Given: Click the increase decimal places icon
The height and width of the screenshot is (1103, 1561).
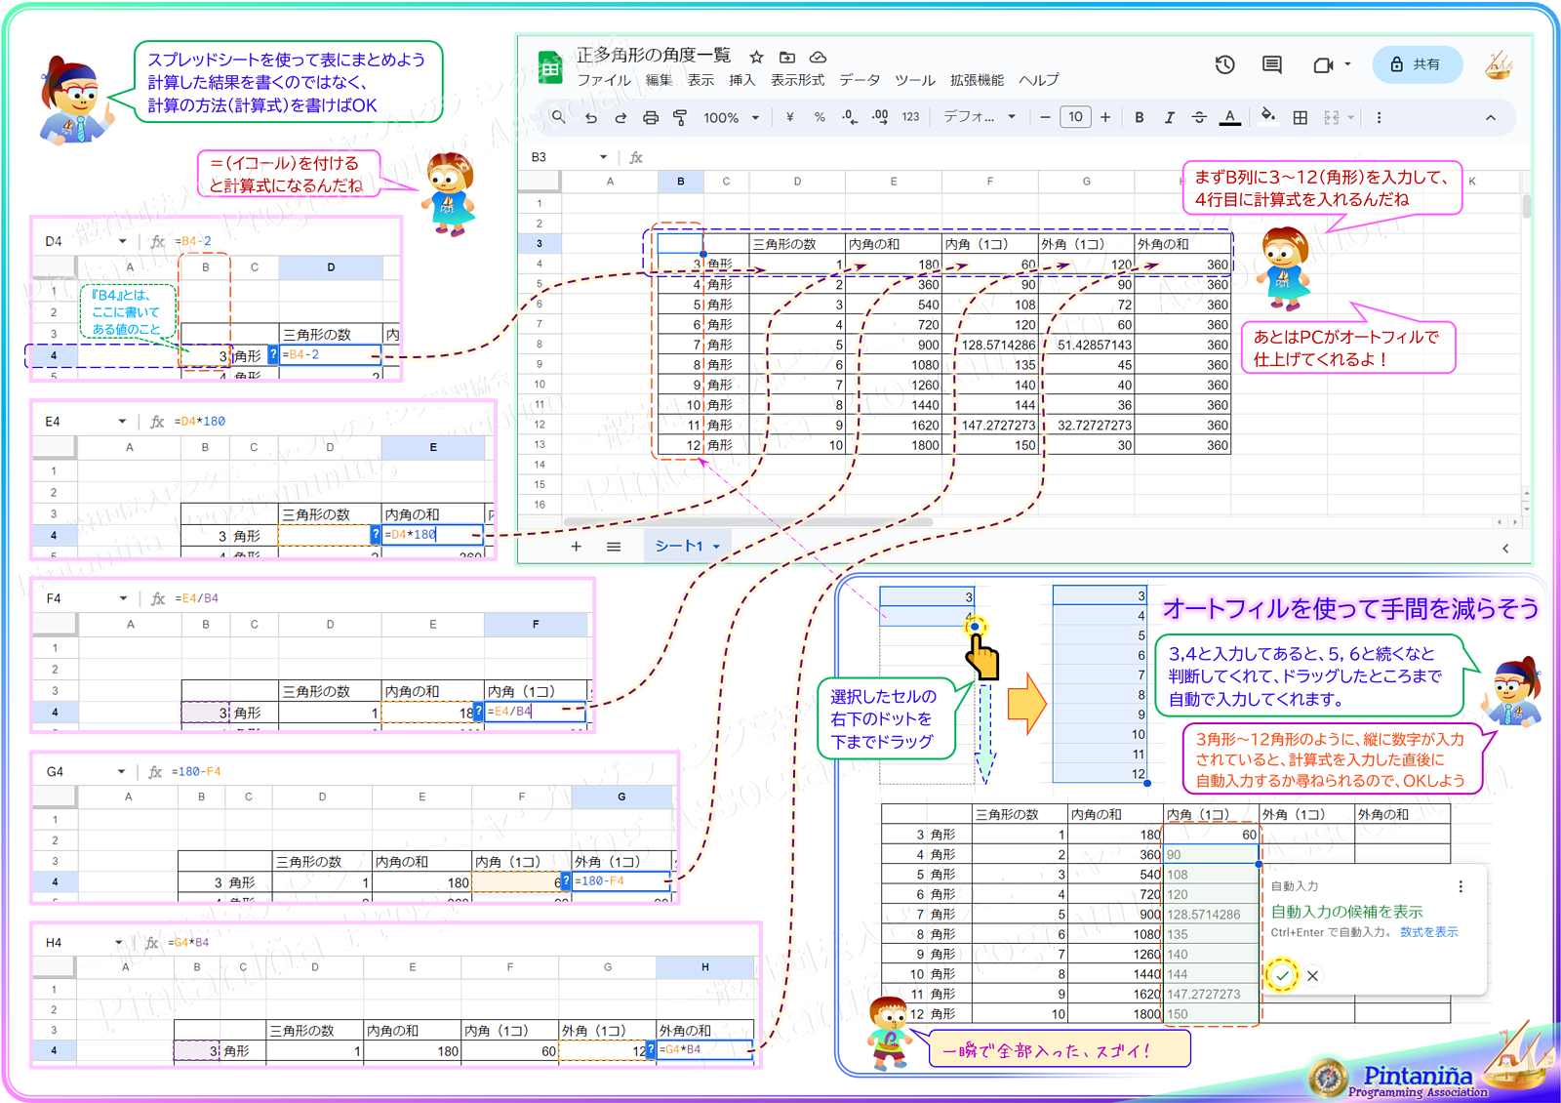Looking at the screenshot, I should tap(880, 117).
